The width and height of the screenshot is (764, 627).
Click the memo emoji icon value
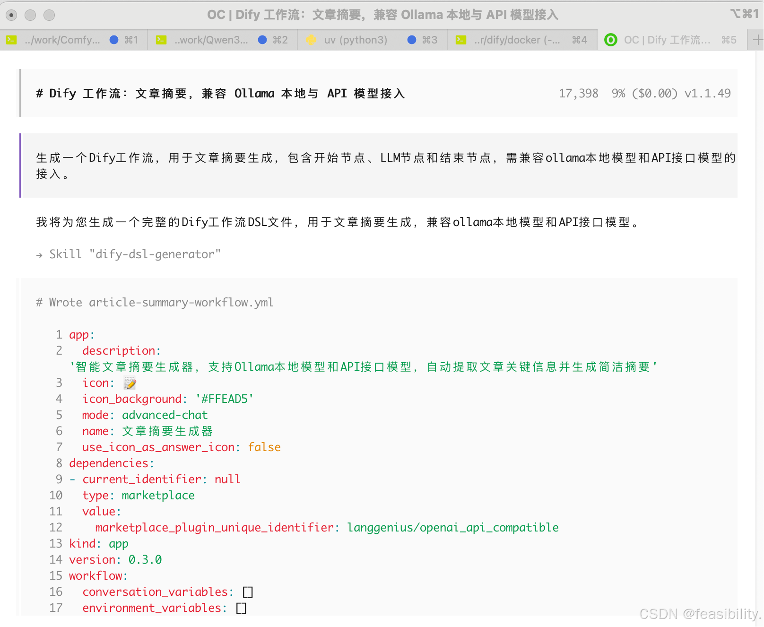(x=130, y=383)
